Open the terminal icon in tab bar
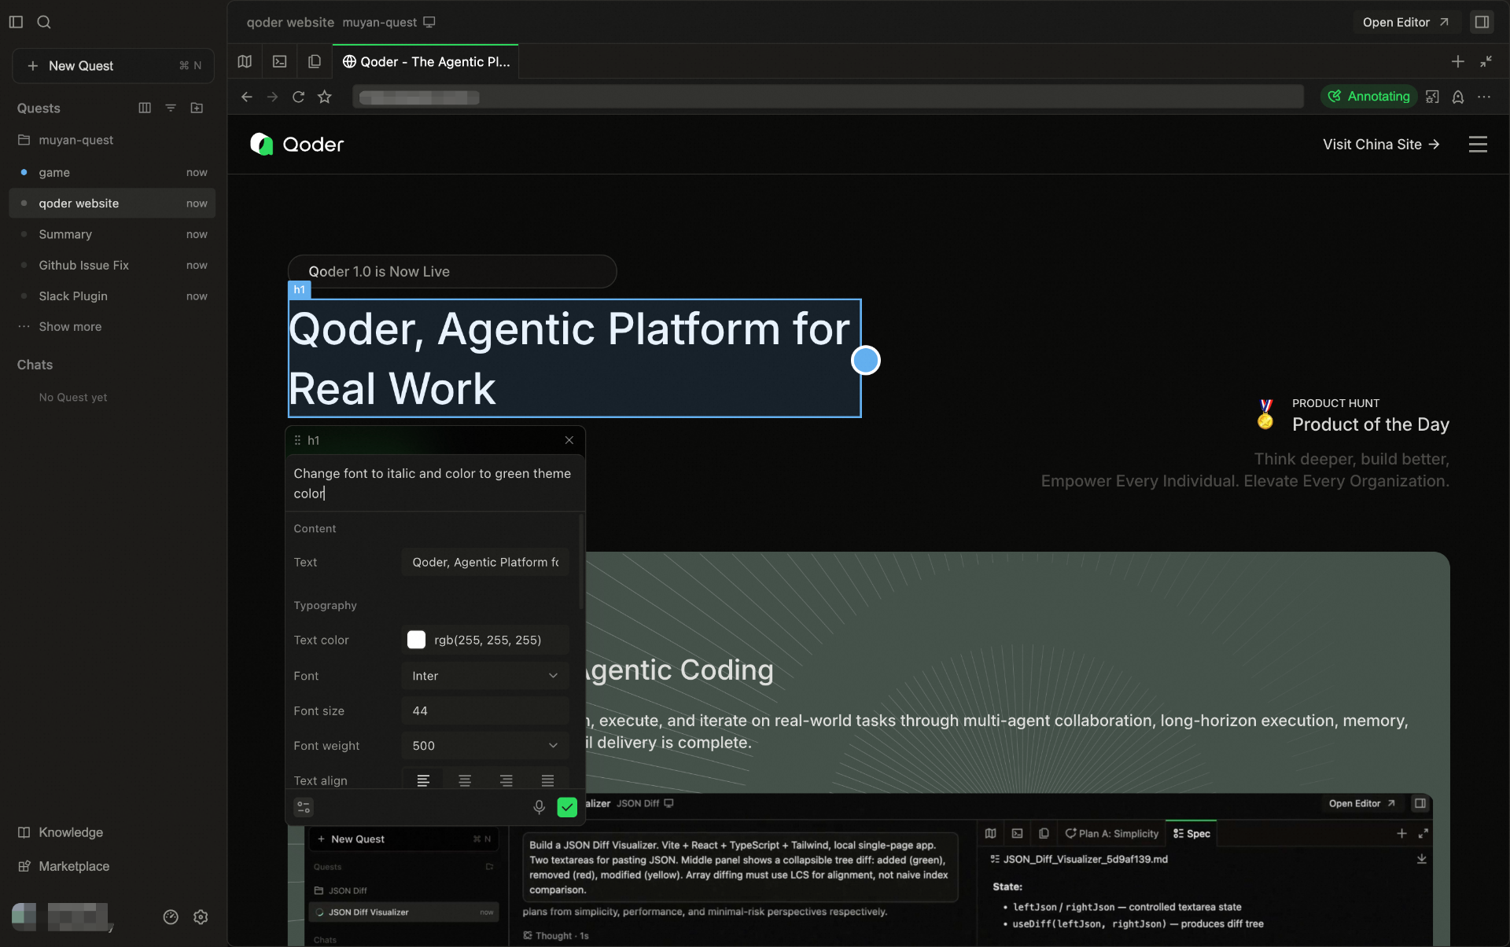1510x947 pixels. point(279,61)
